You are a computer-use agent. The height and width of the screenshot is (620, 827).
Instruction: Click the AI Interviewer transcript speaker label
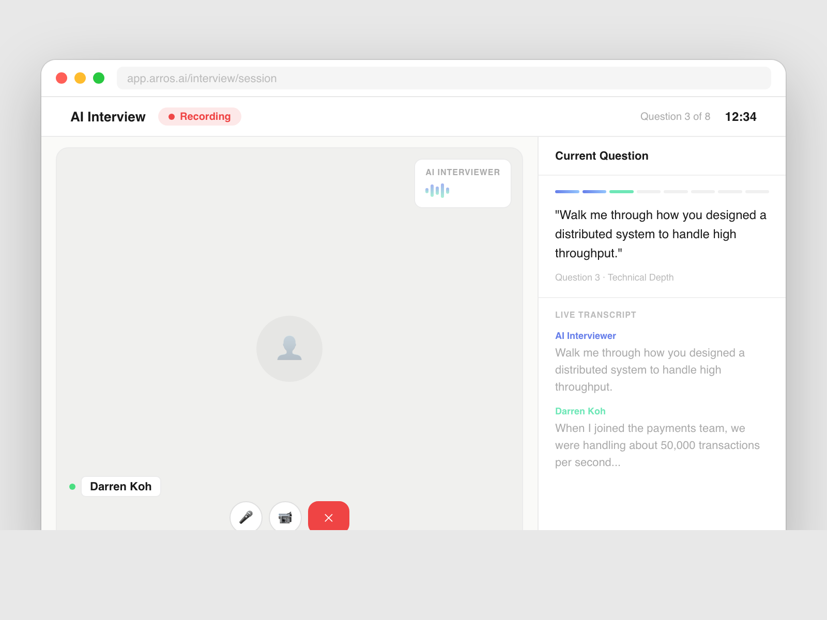[586, 336]
